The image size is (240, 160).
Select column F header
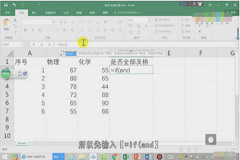(200, 53)
